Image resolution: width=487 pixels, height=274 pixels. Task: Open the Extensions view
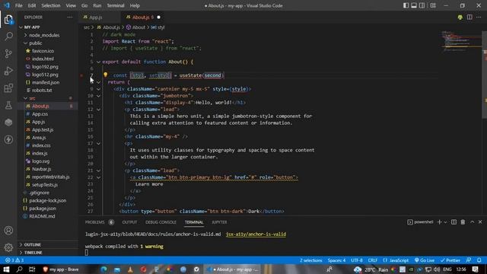coord(8,88)
